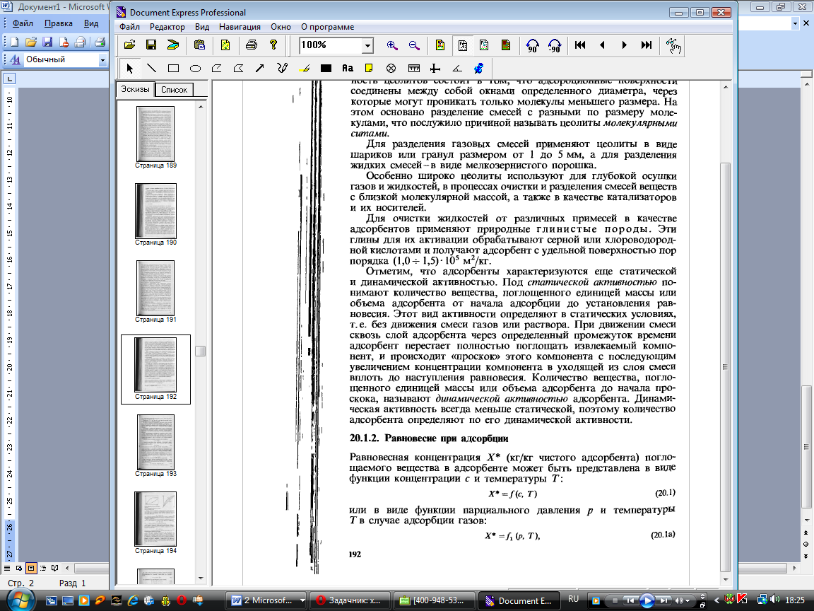
Task: Select the Страница 191 thumbnail
Action: (155, 288)
